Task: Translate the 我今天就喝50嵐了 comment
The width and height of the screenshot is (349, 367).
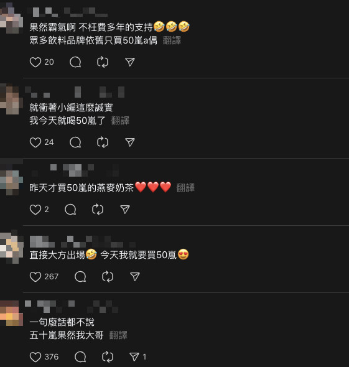Action: (120, 121)
